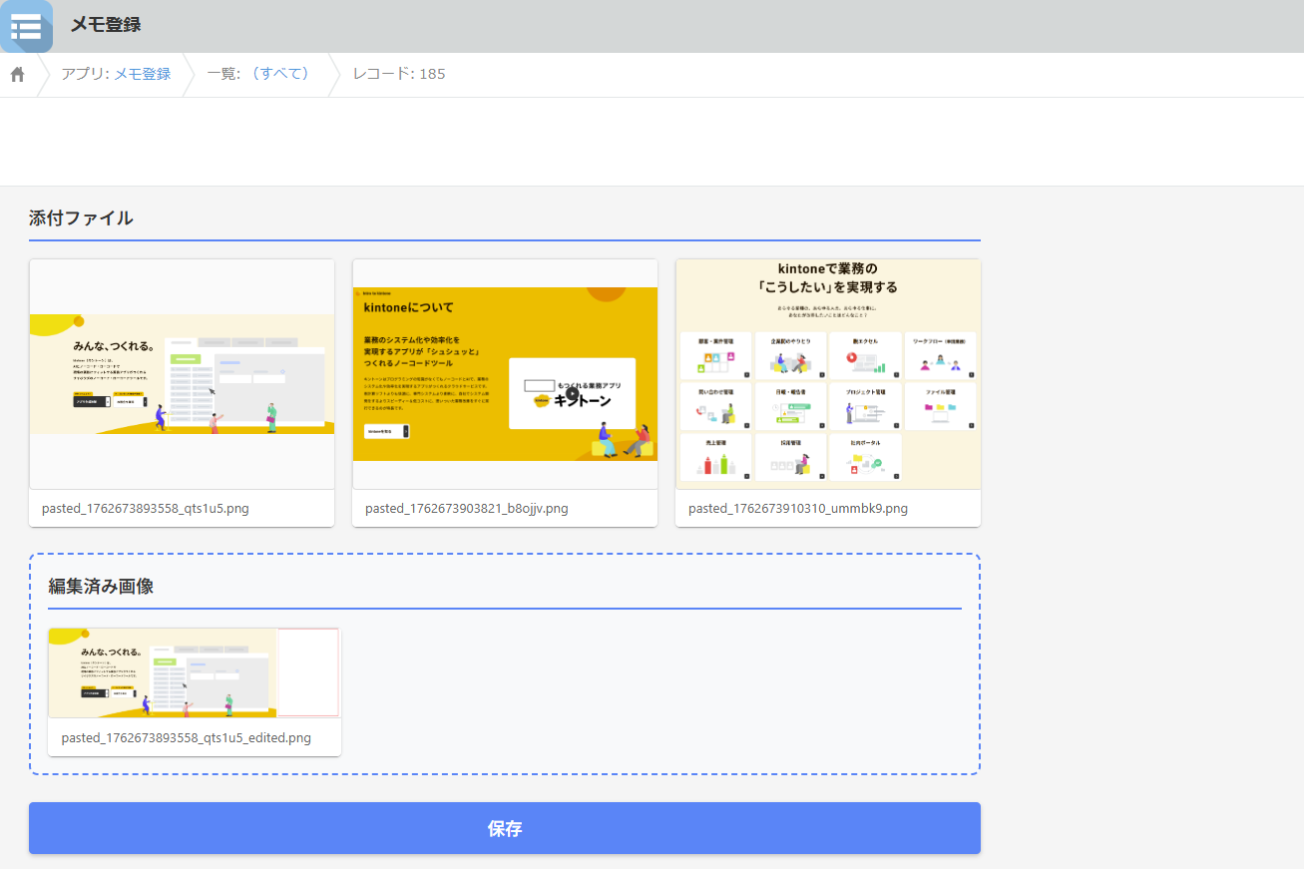Open the みんな、つくれる。 attachment thumbnail
Viewport: 1304px width, 869px height.
pyautogui.click(x=182, y=374)
